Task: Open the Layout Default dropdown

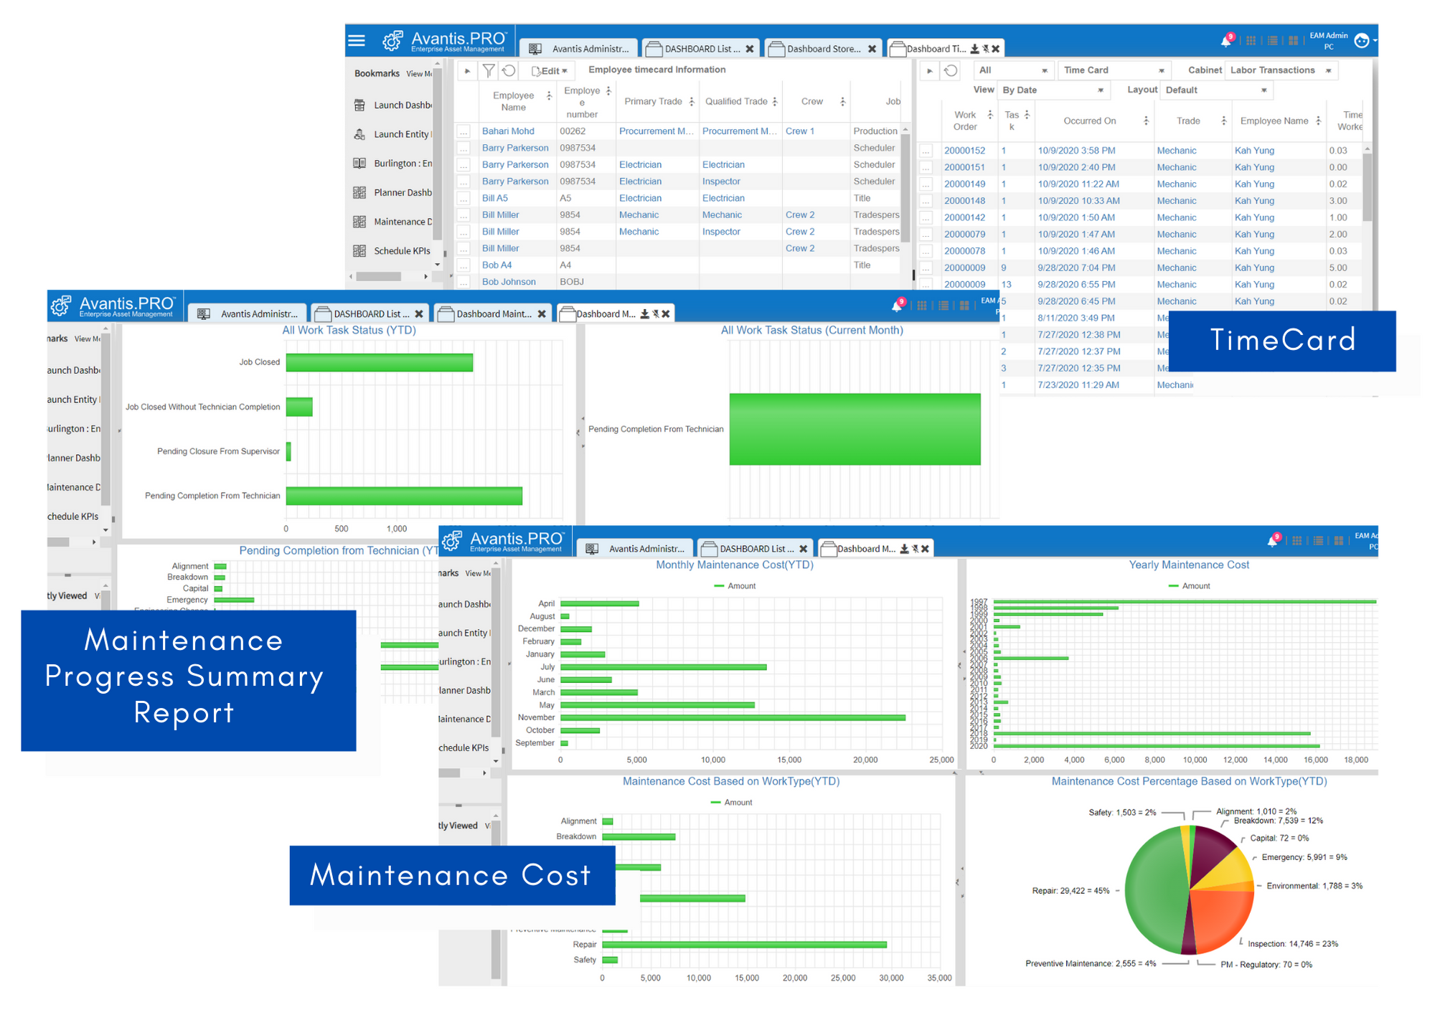Action: [x=1216, y=90]
